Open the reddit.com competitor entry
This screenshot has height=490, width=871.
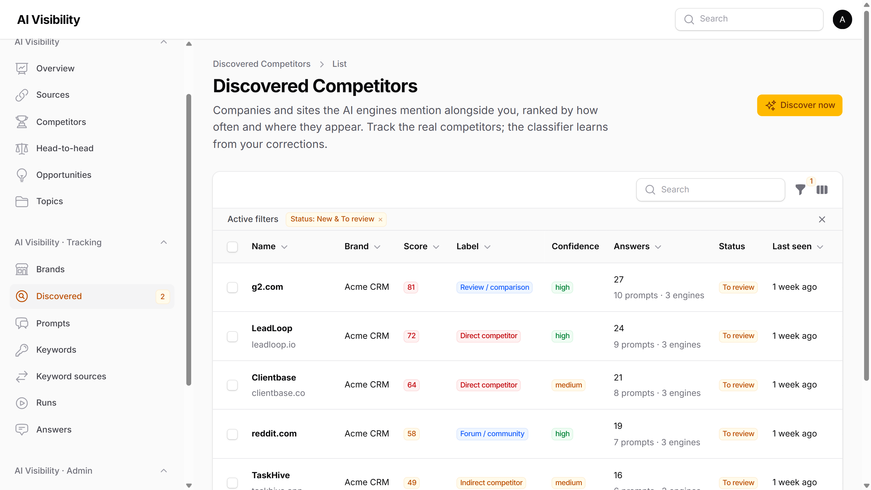[x=274, y=433]
